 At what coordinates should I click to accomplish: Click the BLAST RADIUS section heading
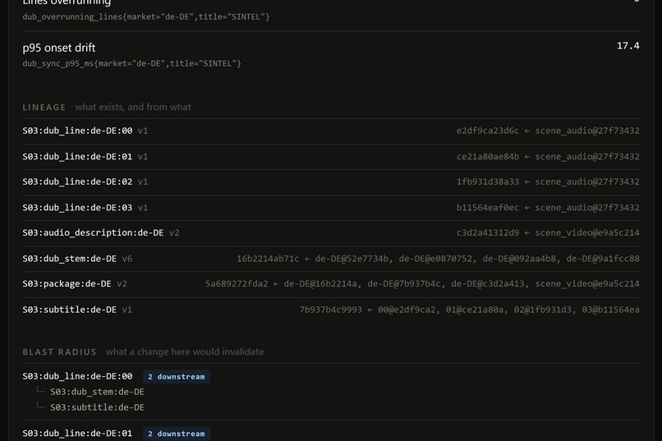pos(59,352)
